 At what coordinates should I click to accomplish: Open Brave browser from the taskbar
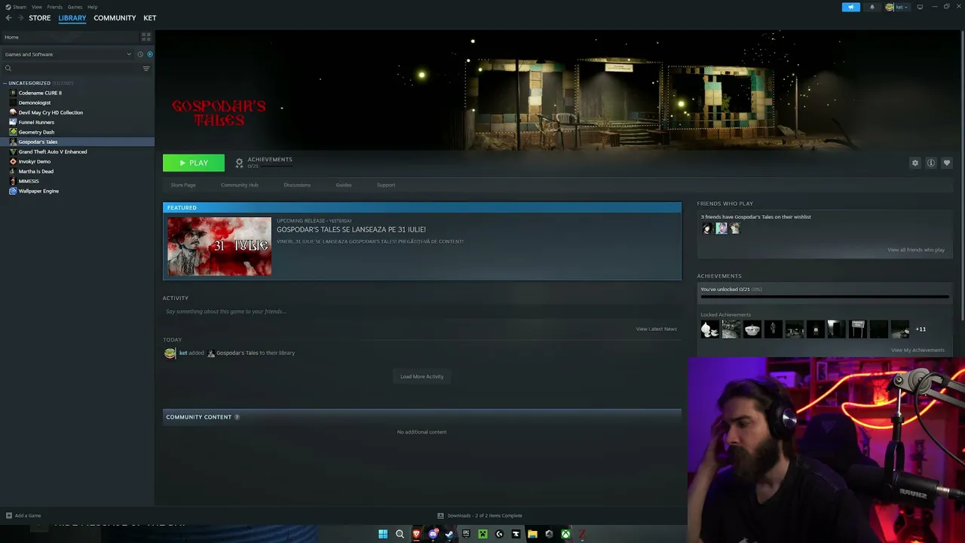(x=416, y=534)
